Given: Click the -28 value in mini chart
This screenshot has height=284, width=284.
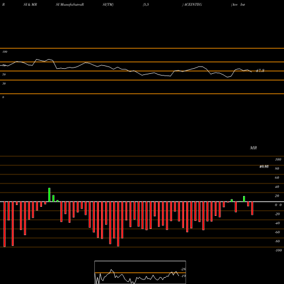Looking at the screenshot, I should click(x=183, y=269).
